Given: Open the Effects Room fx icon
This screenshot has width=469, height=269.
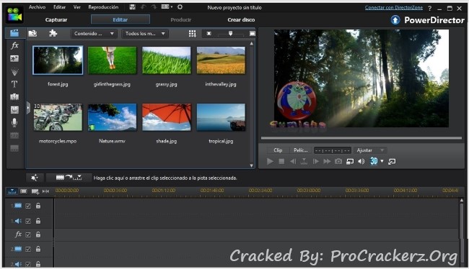Looking at the screenshot, I should click(x=14, y=45).
